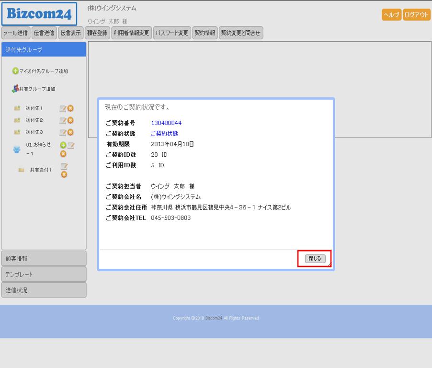The width and height of the screenshot is (432, 368).
Task: Delete 送付先2 using its orange X icon
Action: 70,120
